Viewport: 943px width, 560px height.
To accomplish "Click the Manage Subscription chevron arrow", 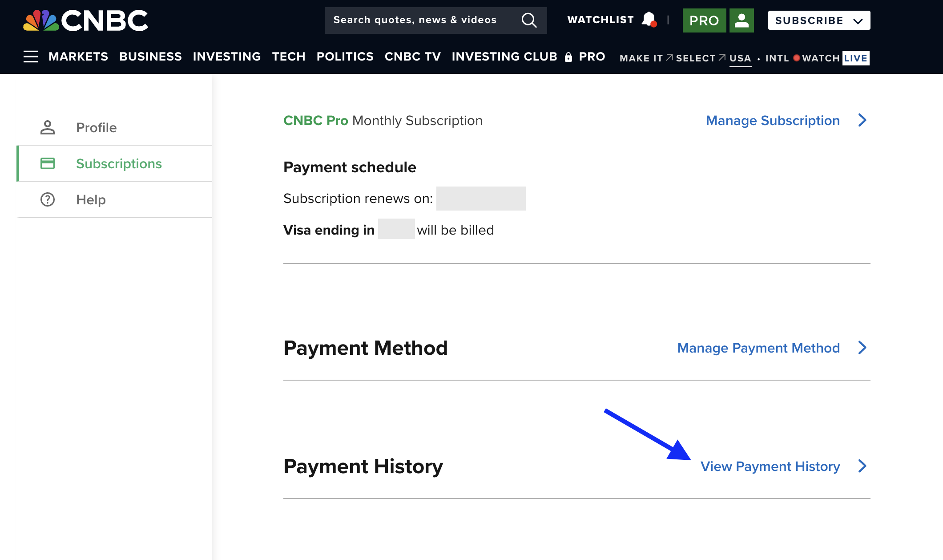I will point(862,120).
